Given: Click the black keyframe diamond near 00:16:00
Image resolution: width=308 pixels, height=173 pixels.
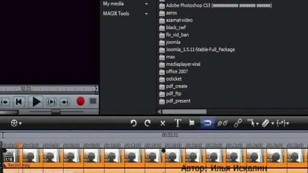Looking at the screenshot, I should [163, 150].
